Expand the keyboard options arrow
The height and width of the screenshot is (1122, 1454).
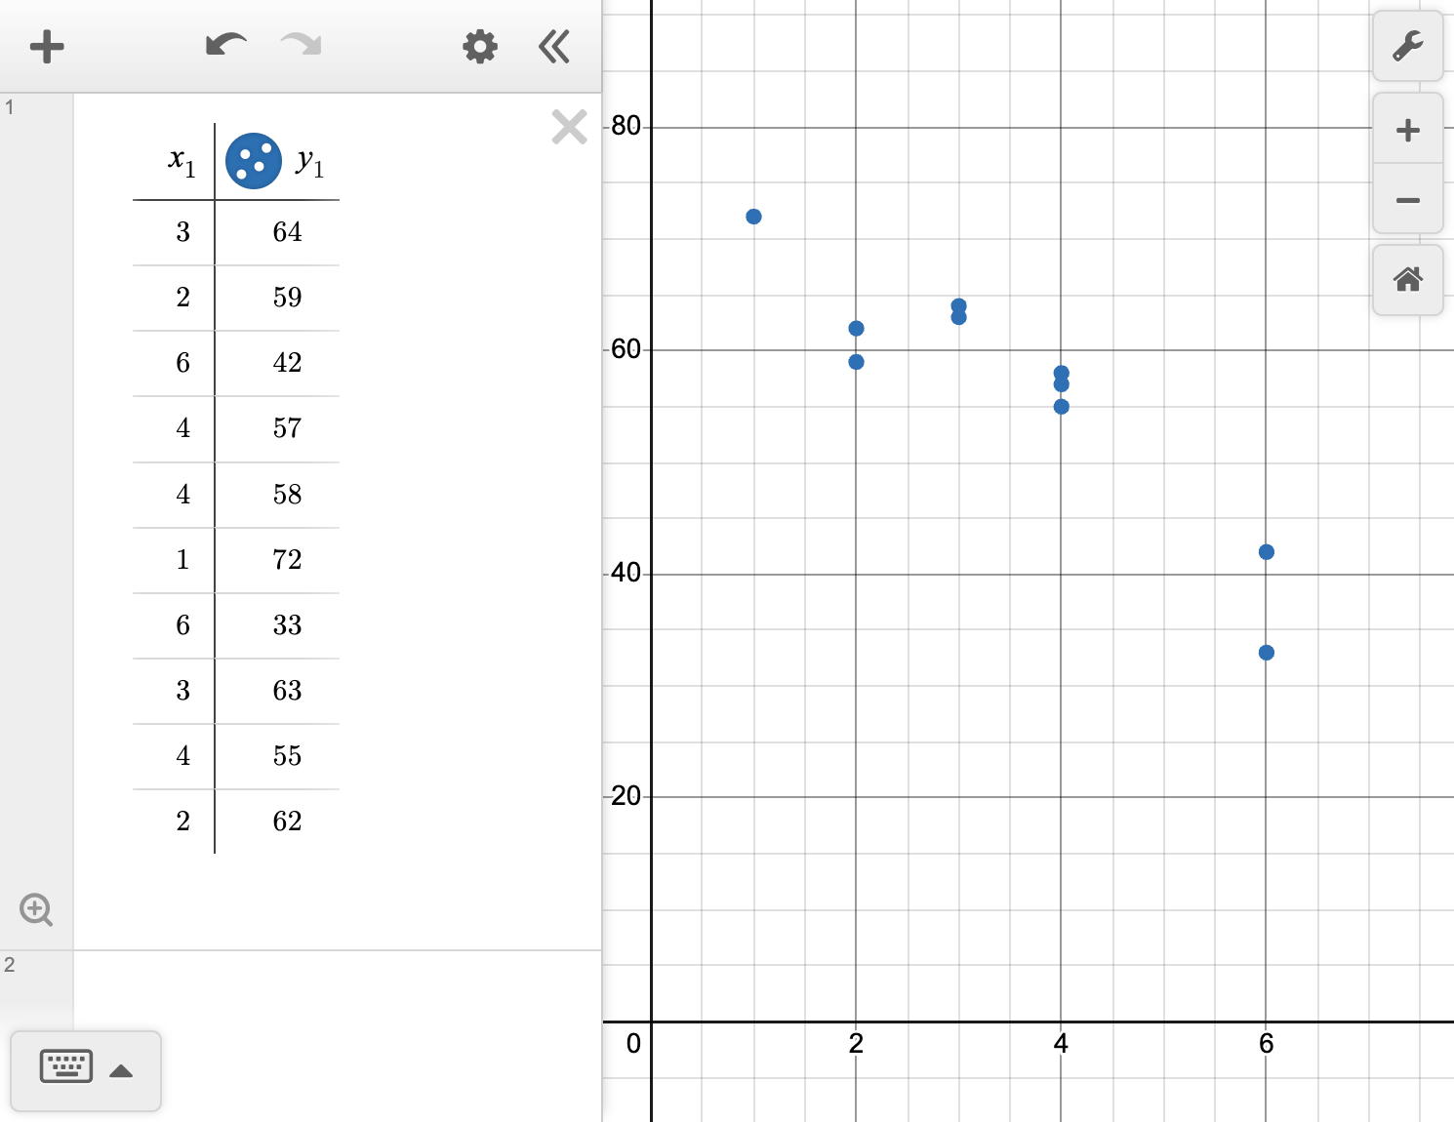pyautogui.click(x=121, y=1069)
